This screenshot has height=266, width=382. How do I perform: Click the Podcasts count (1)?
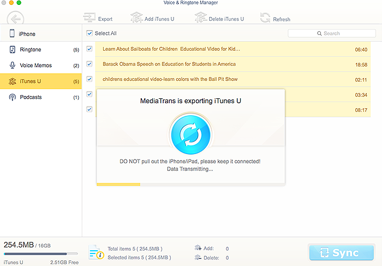tap(76, 98)
